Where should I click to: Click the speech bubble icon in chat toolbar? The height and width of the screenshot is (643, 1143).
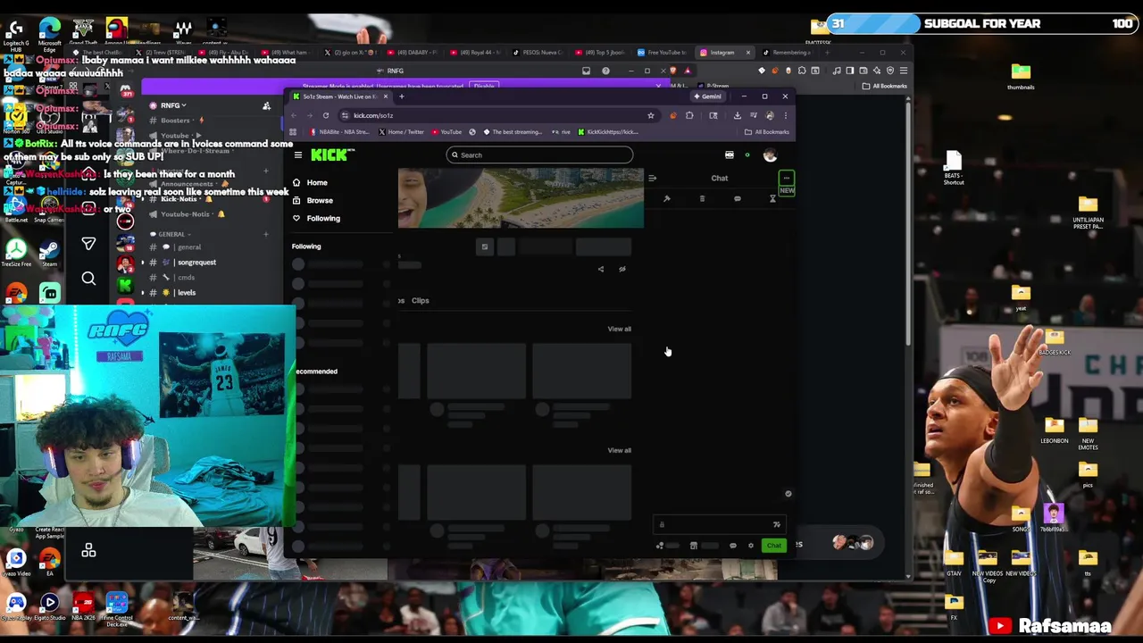click(737, 198)
